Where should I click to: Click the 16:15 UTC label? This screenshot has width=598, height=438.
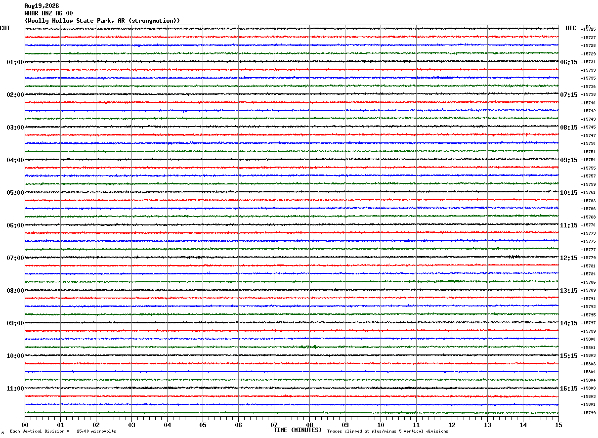569,389
